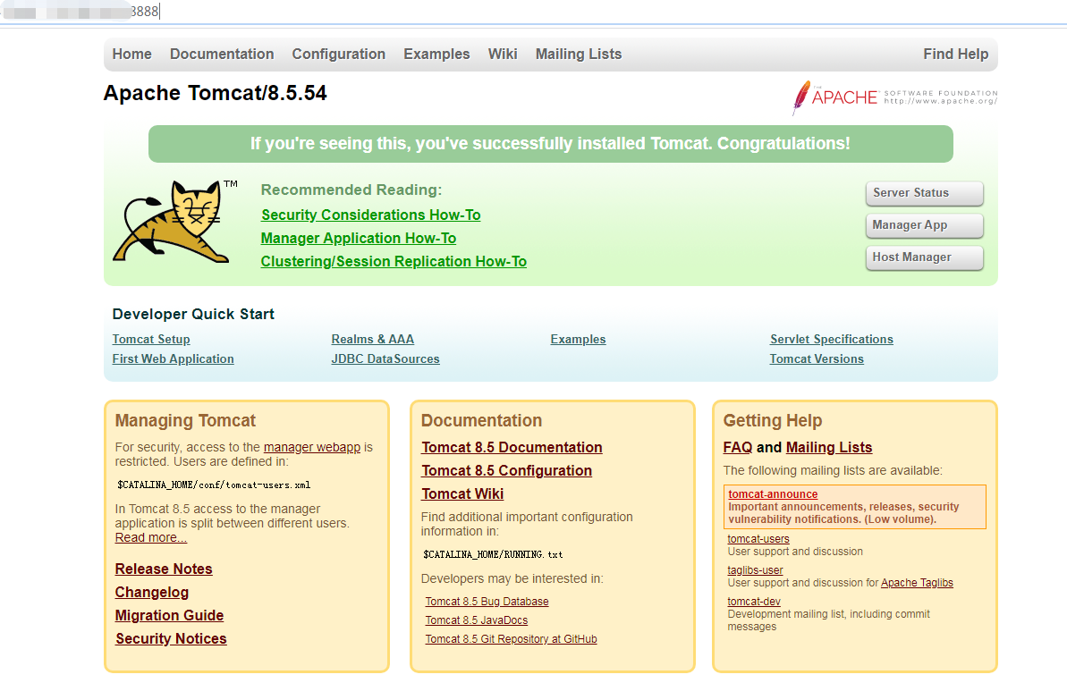Click the $CATALINA_HOME/RUNNING.txt path text
Screen dimensions: 1067x683
click(493, 554)
